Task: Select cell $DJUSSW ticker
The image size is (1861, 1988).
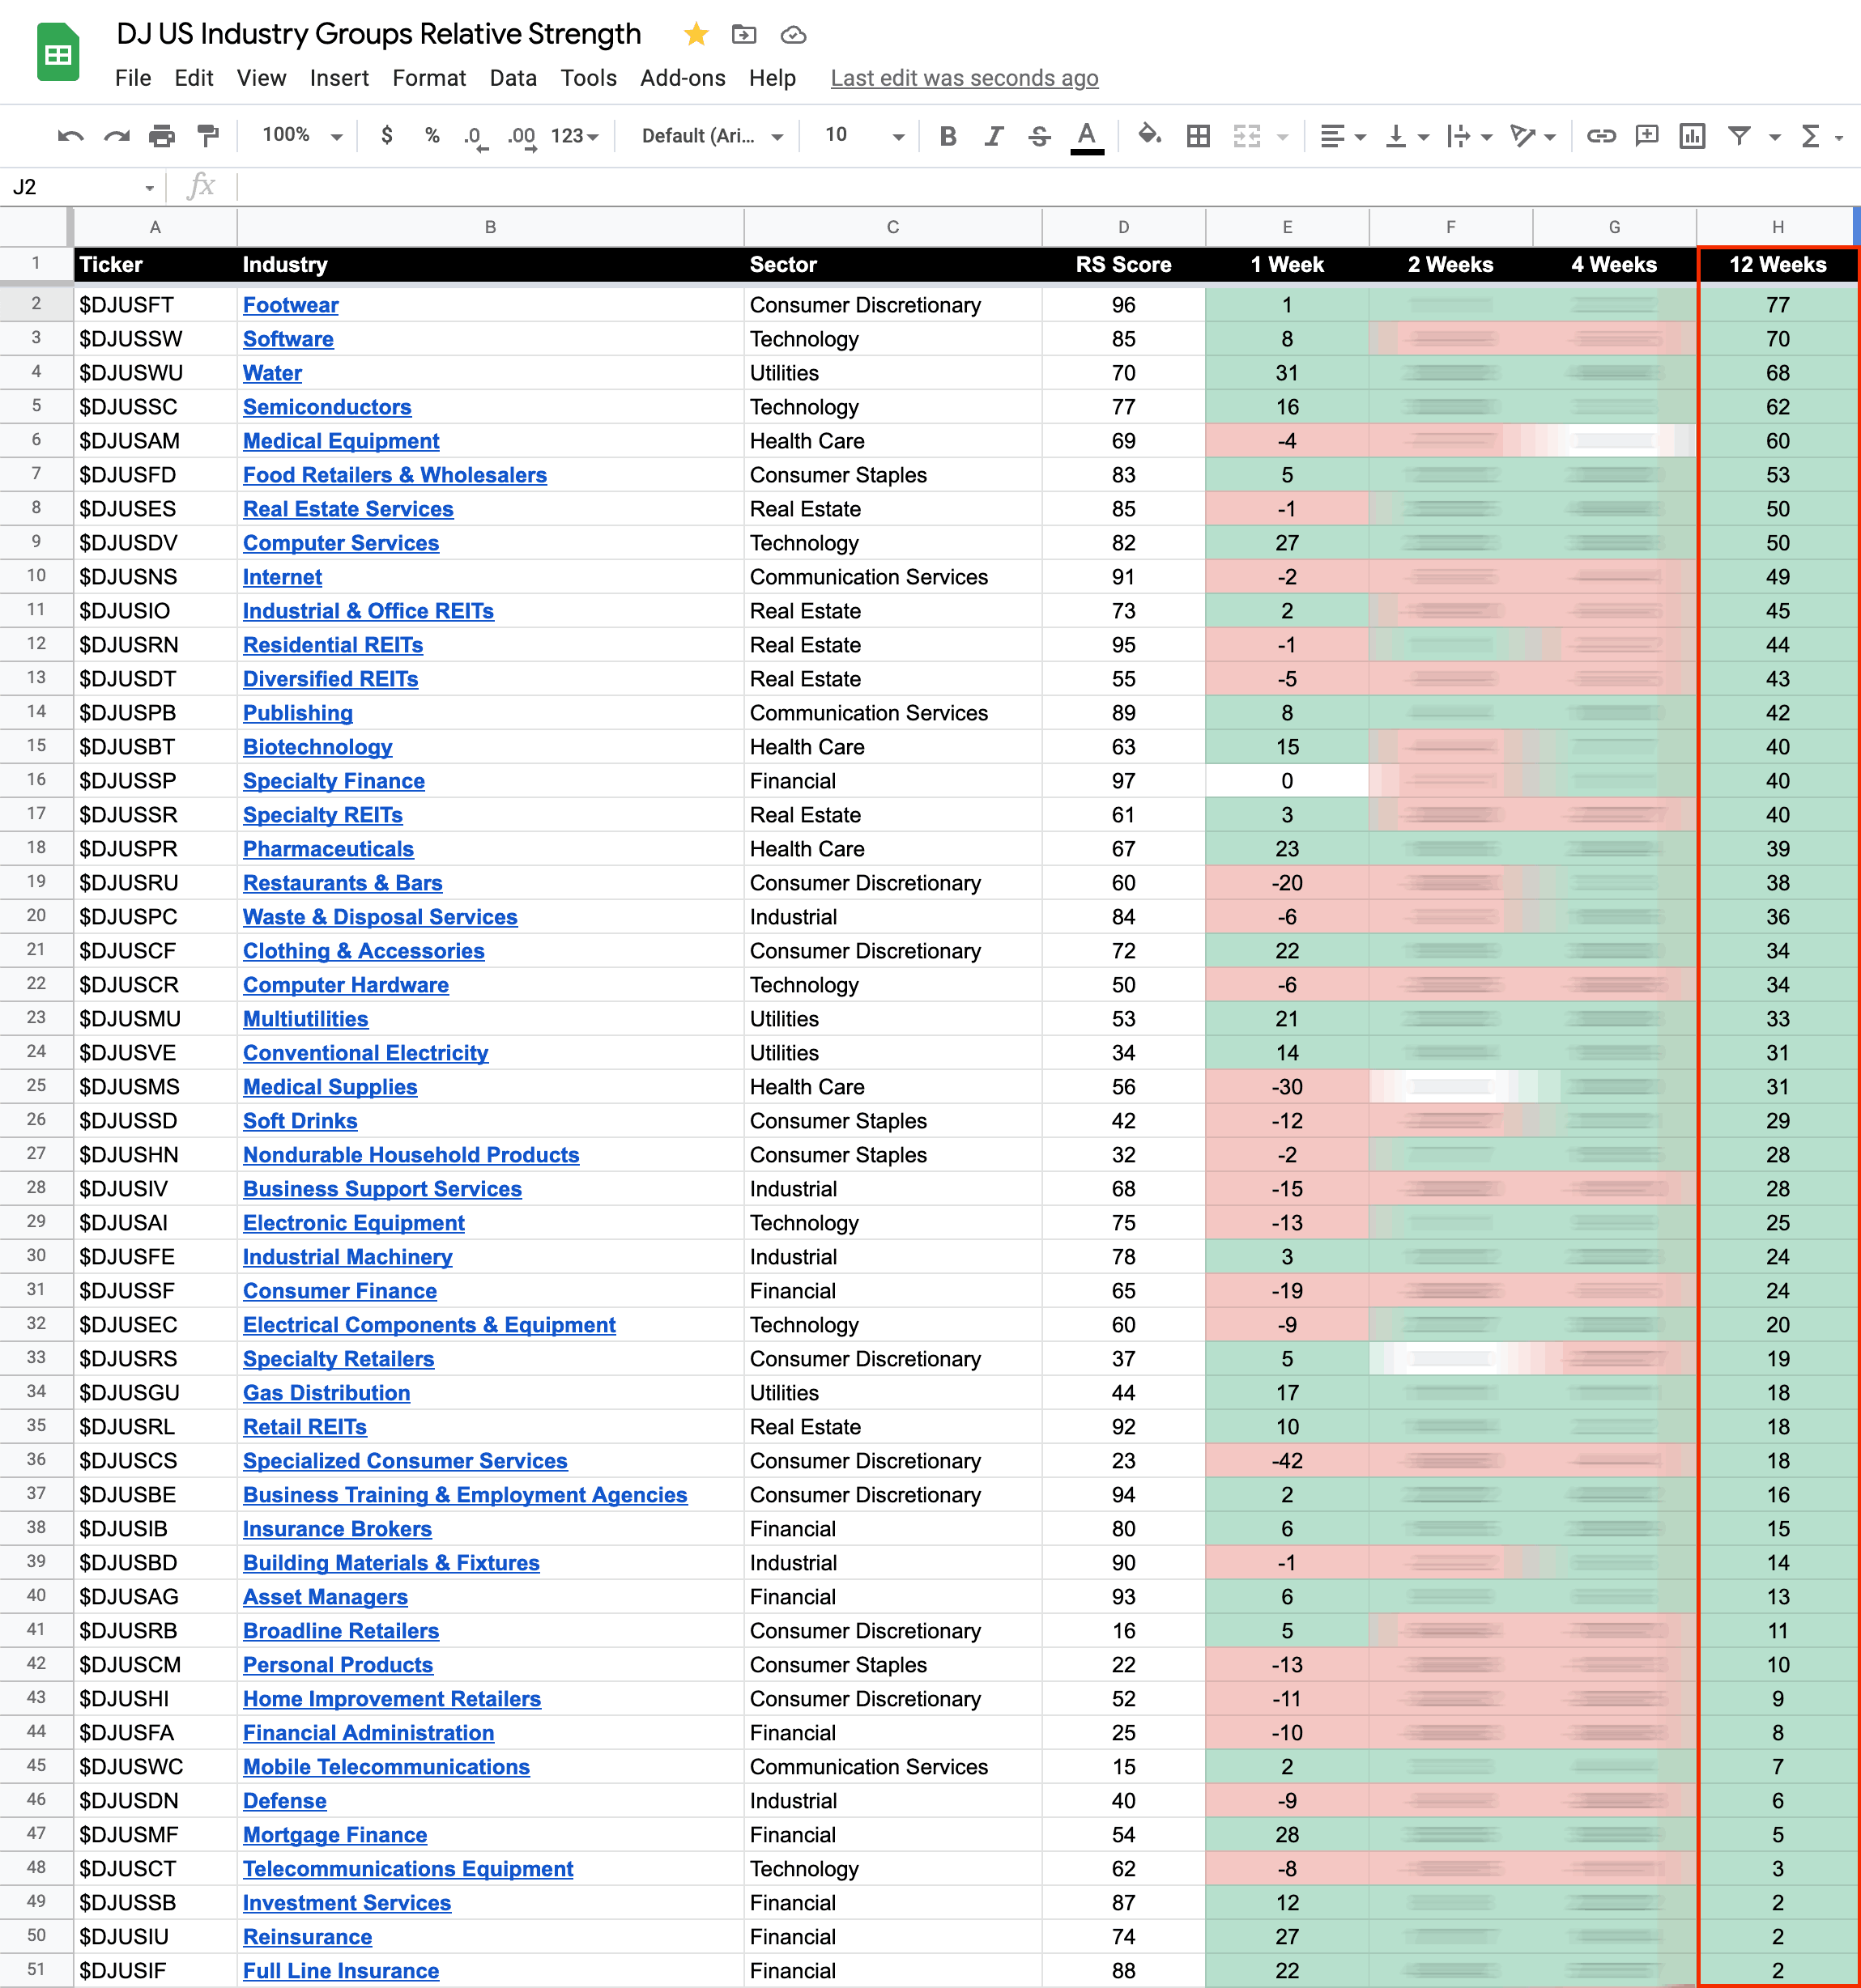Action: tap(155, 339)
